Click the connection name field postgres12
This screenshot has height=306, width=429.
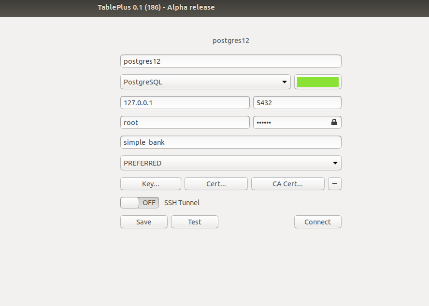230,61
